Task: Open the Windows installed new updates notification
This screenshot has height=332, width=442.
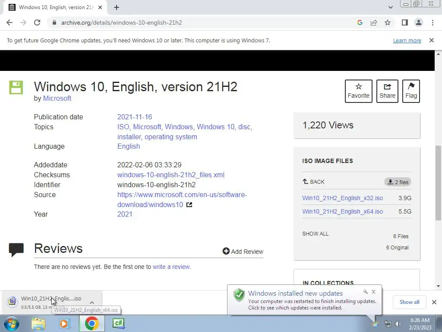Action: (x=304, y=300)
